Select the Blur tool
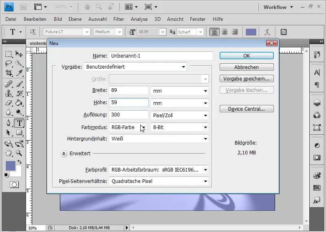Image resolution: width=326 pixels, height=232 pixels. click(8, 112)
